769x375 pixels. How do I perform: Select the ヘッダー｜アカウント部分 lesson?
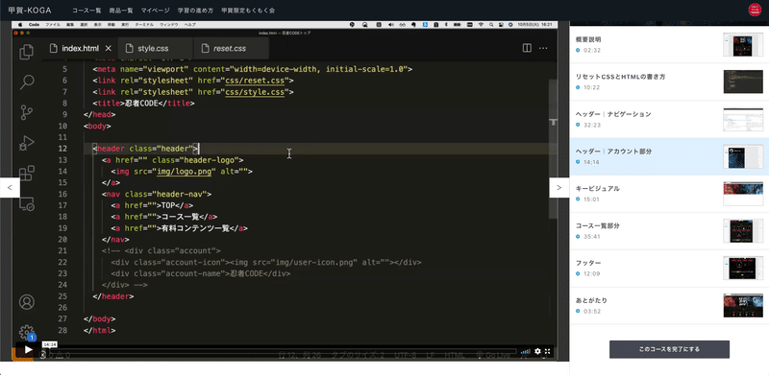(669, 156)
